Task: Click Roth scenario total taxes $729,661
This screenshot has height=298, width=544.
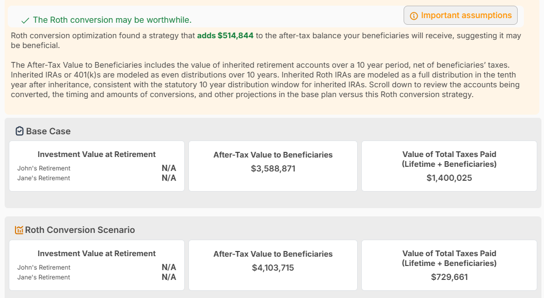Action: 449,277
